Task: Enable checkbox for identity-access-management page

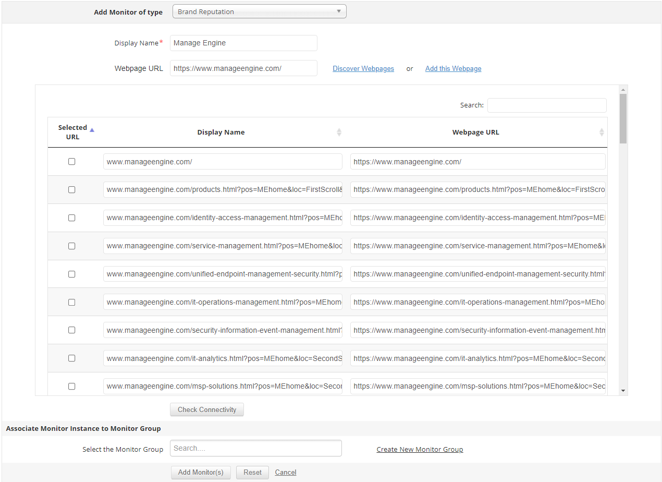Action: [x=71, y=218]
